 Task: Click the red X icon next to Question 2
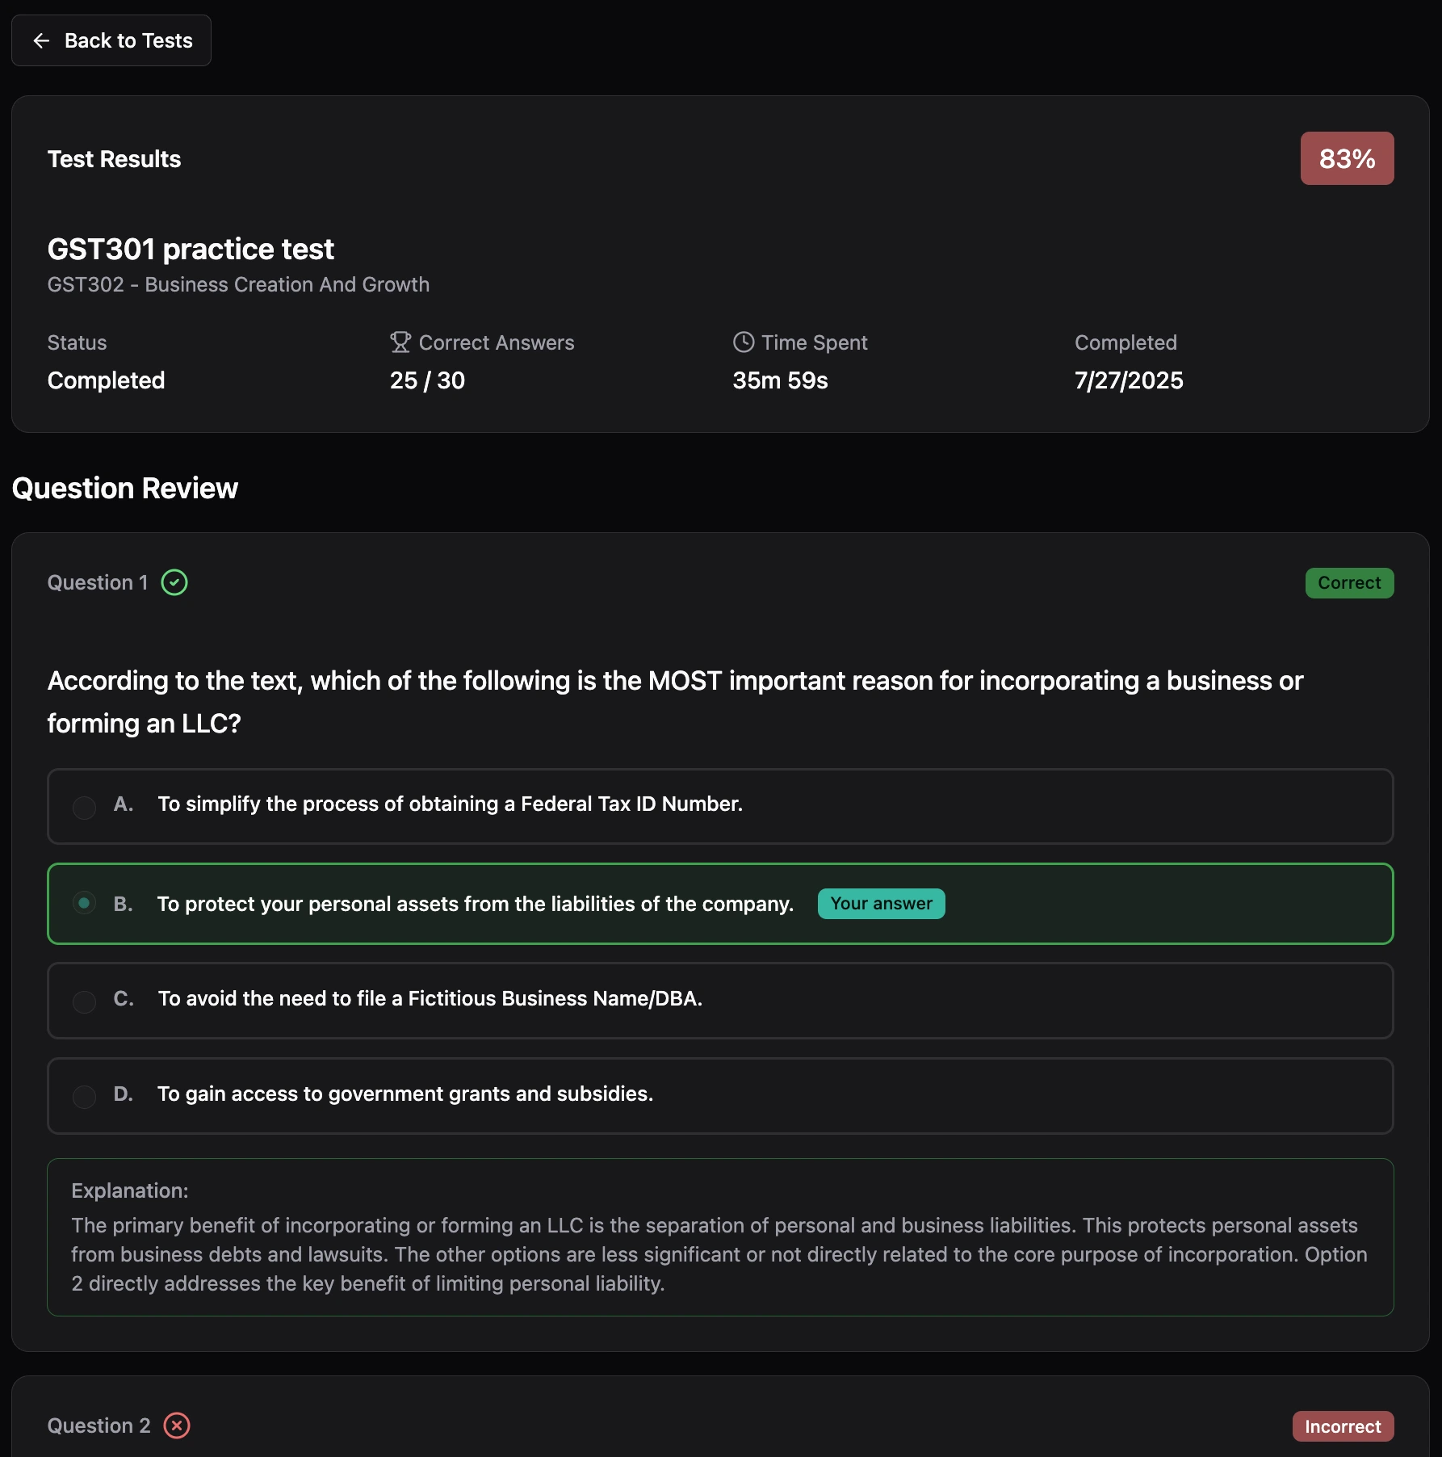177,1426
